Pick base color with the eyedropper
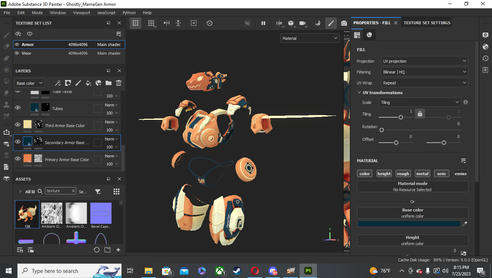Viewport: 492px width, 278px height. pyautogui.click(x=465, y=224)
